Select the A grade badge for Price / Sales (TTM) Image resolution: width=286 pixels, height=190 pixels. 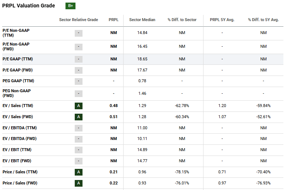pos(78,172)
